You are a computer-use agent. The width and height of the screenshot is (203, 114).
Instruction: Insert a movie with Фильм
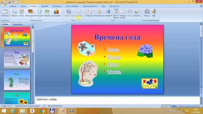[x=147, y=14]
